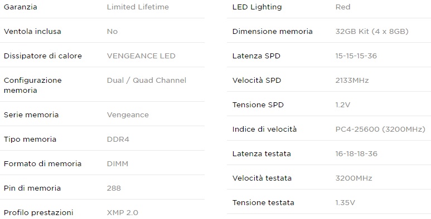Select the PC4-25600 (3200MHz) speed rating
This screenshot has width=431, height=219.
(x=380, y=130)
